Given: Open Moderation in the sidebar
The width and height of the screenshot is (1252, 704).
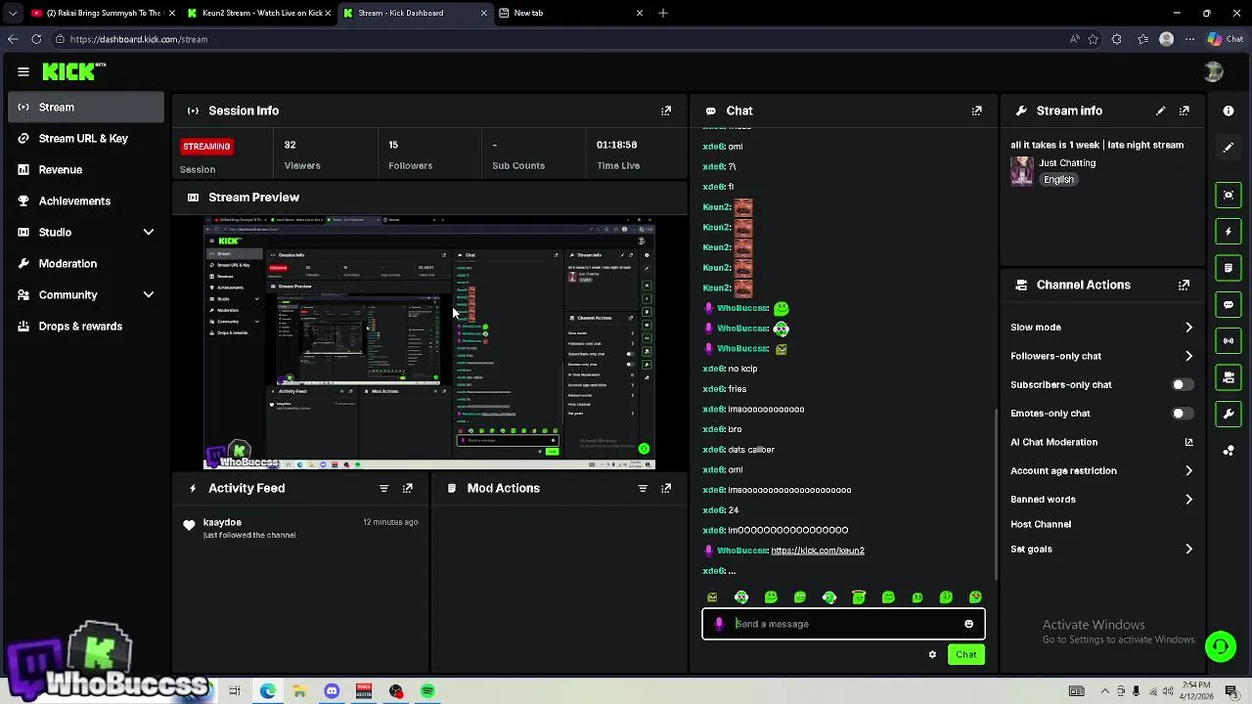Looking at the screenshot, I should coord(86,264).
